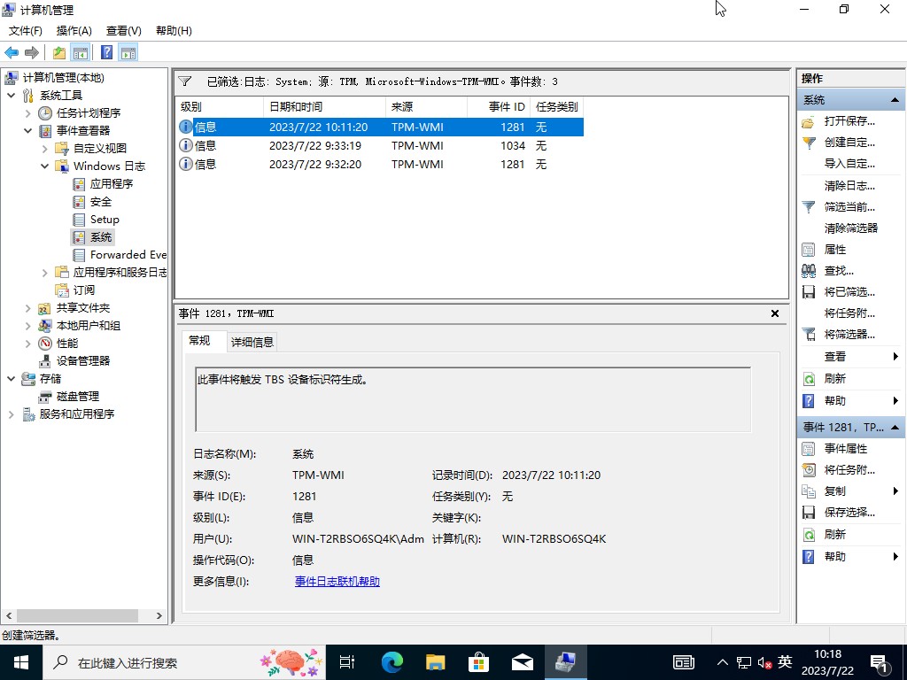
Task: Click 打开保存... action
Action: (849, 121)
